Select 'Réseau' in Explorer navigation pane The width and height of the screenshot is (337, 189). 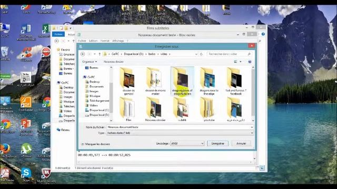(x=63, y=130)
